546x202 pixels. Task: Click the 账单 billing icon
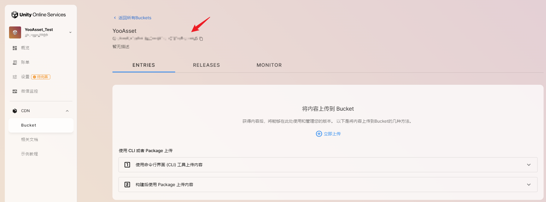click(15, 63)
